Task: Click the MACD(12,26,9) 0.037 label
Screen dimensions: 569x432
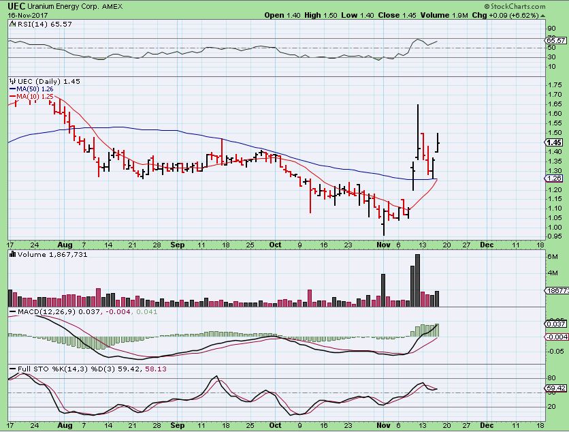Action: pos(59,312)
